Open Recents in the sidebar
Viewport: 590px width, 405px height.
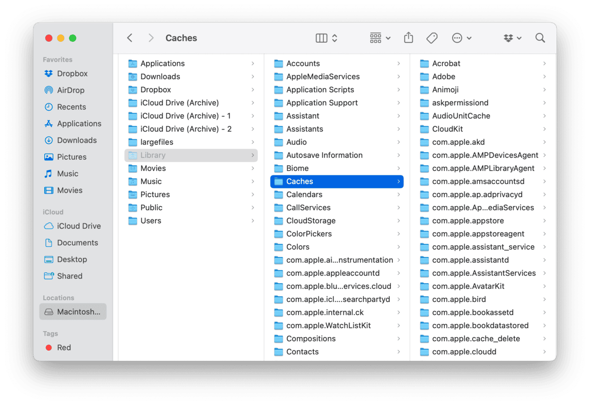[x=73, y=107]
